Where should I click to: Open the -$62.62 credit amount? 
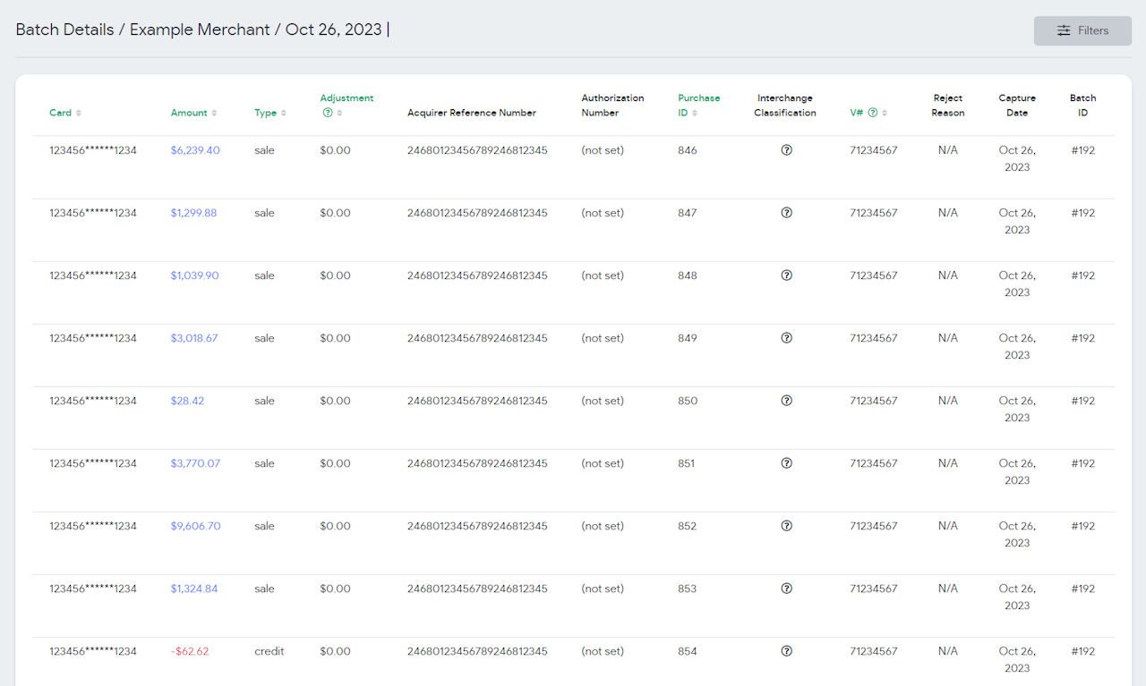189,651
